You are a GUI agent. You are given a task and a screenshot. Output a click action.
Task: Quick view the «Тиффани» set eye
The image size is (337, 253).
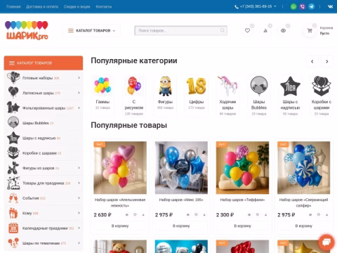(x=249, y=214)
